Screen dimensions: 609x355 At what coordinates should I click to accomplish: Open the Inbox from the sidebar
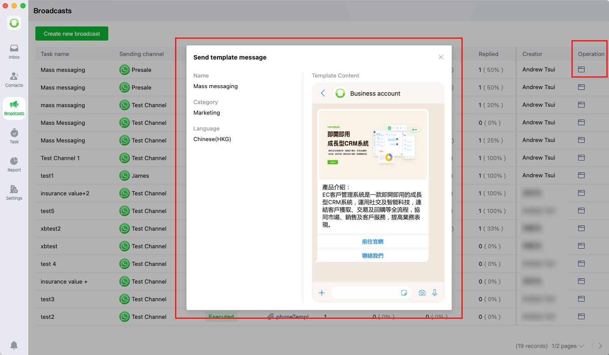14,51
